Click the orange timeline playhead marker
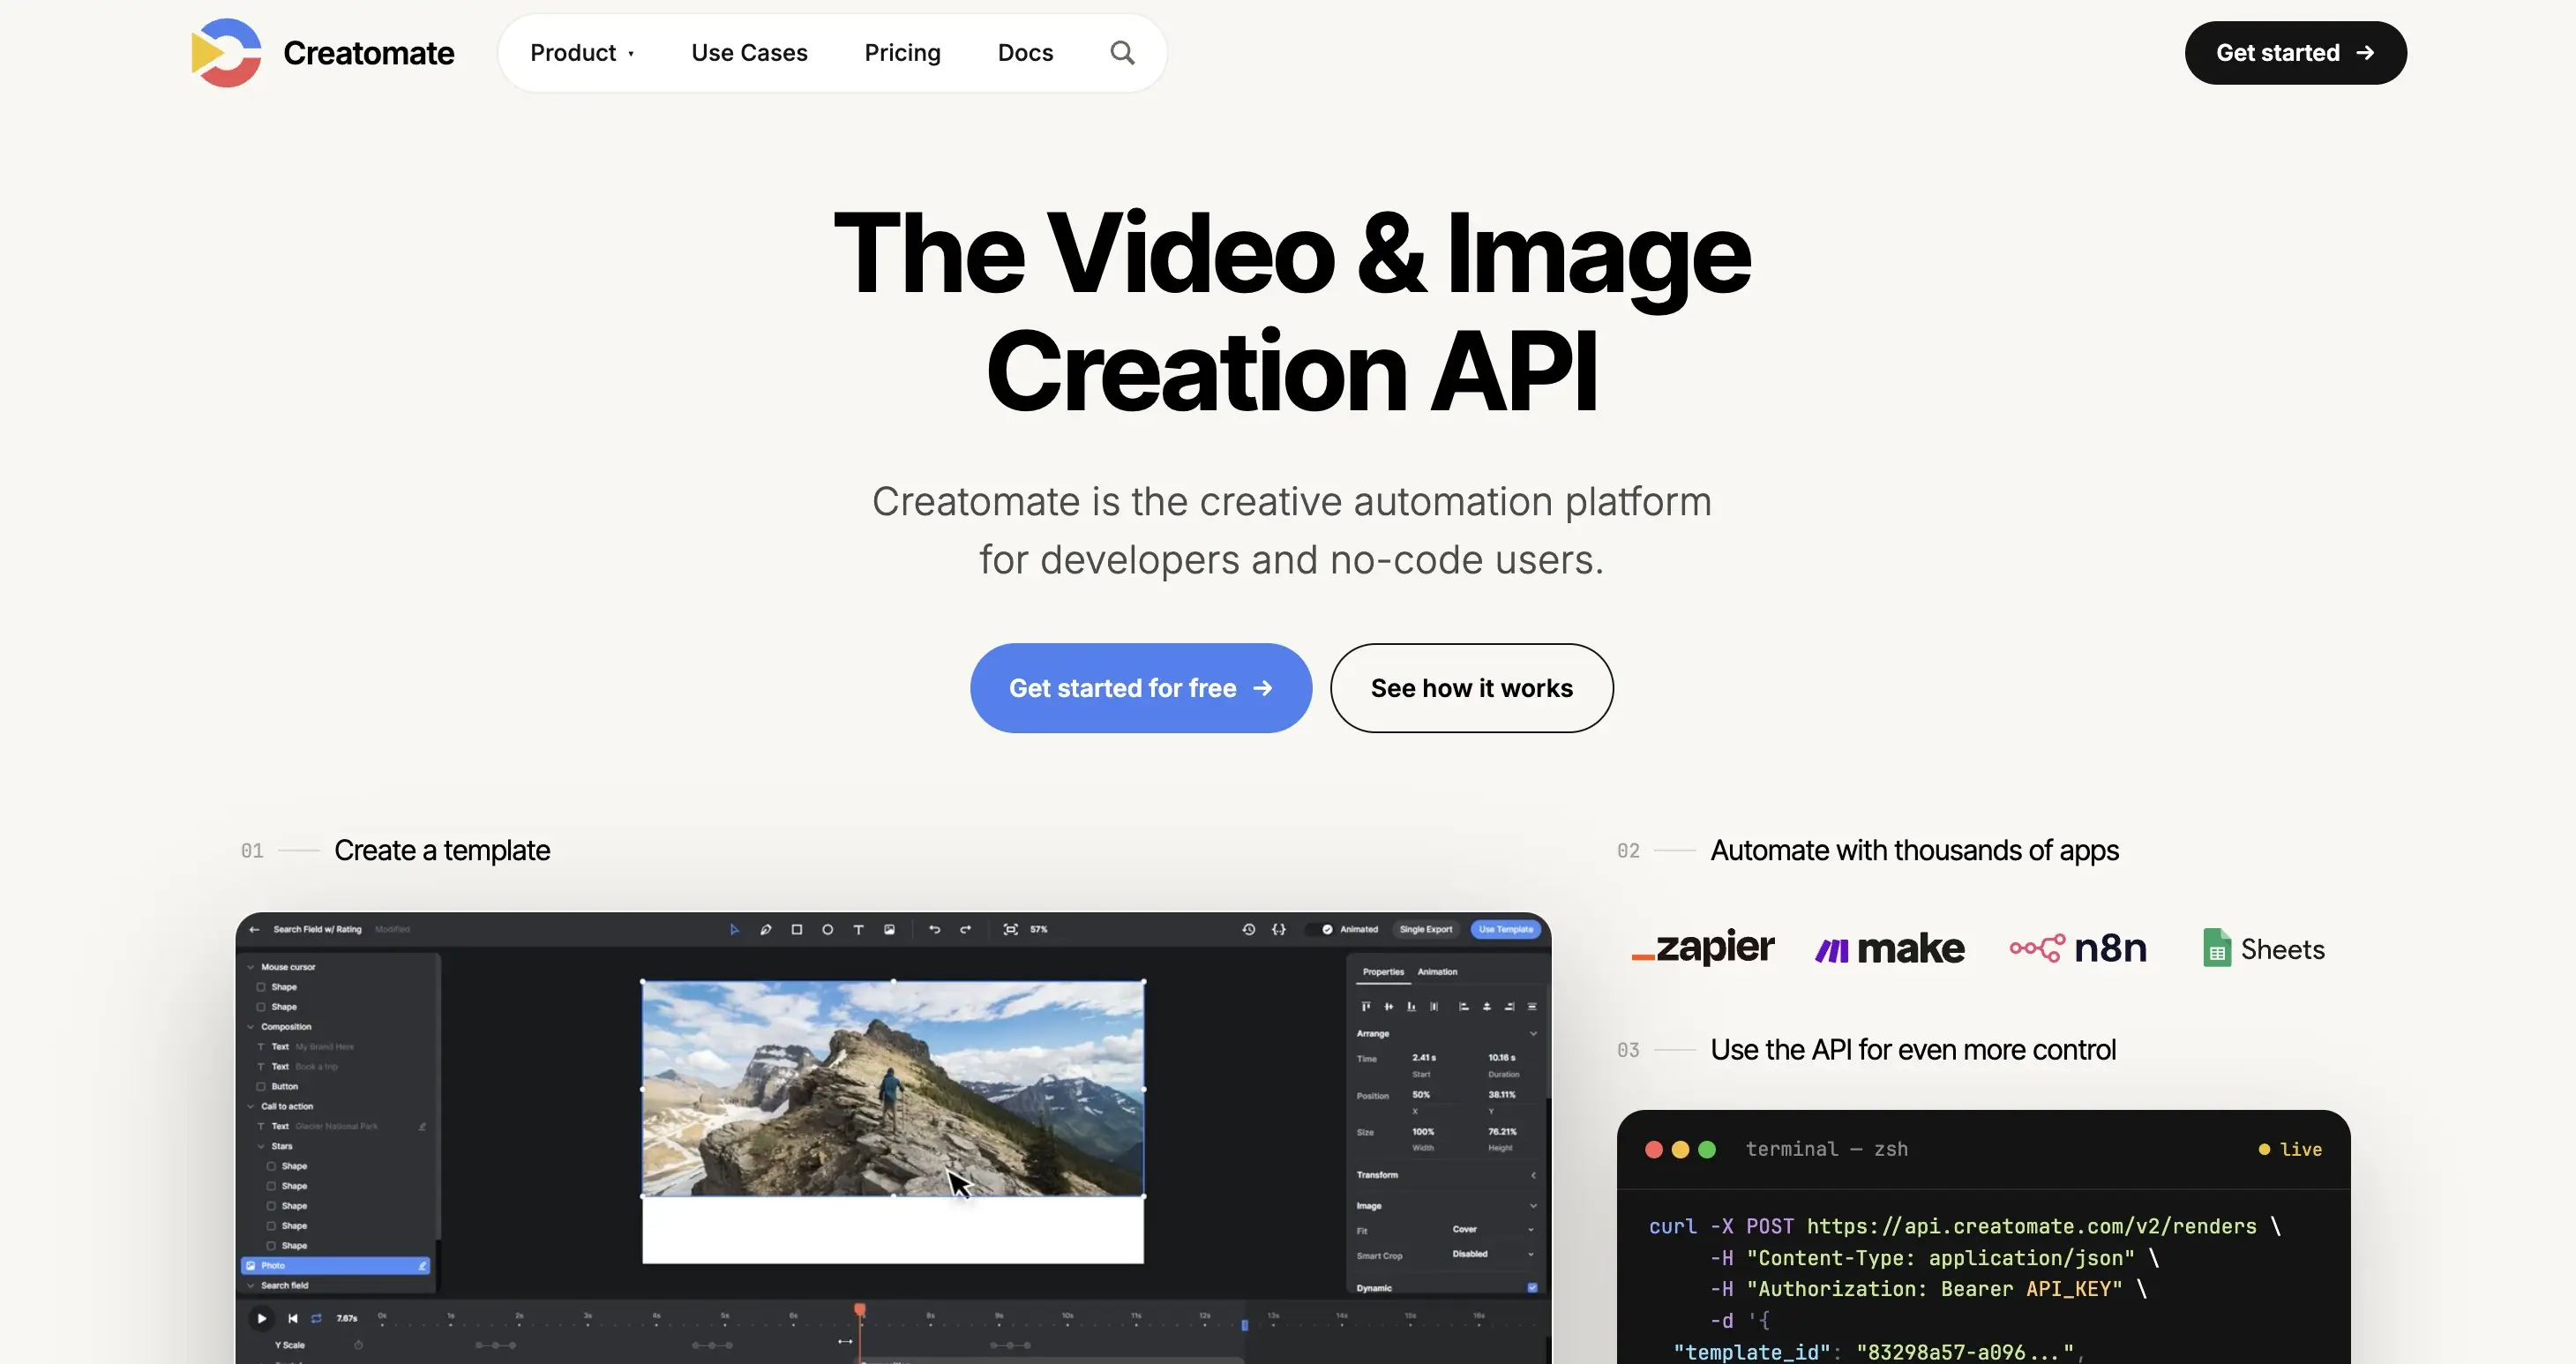2576x1364 pixels. click(859, 1310)
